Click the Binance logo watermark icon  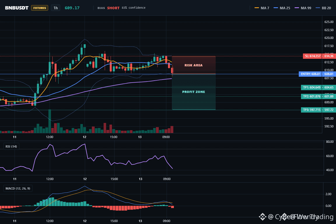coord(262,216)
